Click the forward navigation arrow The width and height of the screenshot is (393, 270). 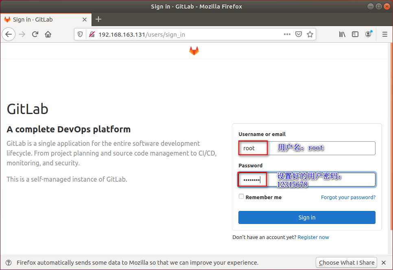[x=22, y=34]
